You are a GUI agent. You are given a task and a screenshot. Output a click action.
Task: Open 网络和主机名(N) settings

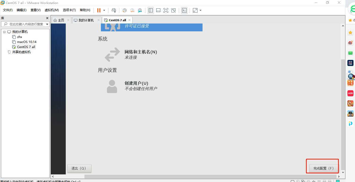click(x=141, y=52)
